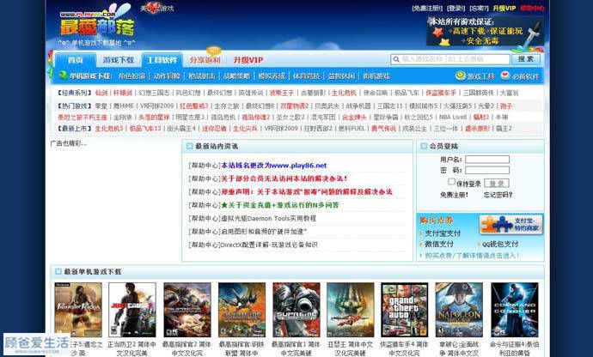Click 免费注册! under the login form
593x357 pixels.
coord(454,195)
